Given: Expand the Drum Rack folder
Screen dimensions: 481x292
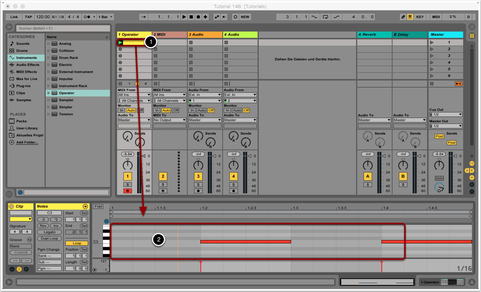Looking at the screenshot, I should (48, 58).
